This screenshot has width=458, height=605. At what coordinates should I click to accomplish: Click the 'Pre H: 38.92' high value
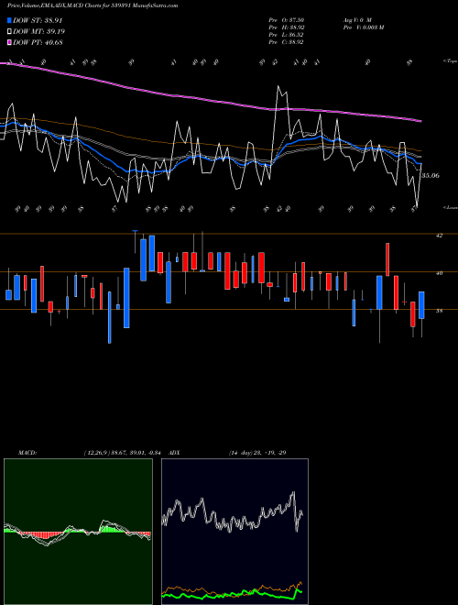[287, 27]
